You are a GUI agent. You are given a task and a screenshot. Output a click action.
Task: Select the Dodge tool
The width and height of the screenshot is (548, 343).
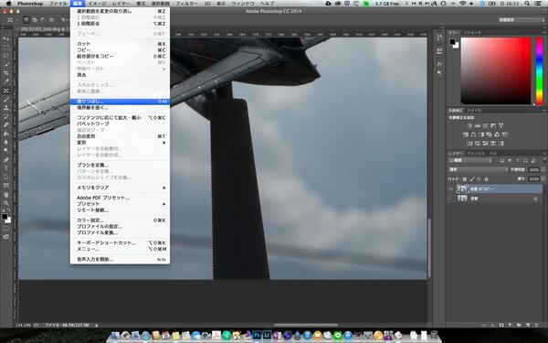(x=6, y=151)
